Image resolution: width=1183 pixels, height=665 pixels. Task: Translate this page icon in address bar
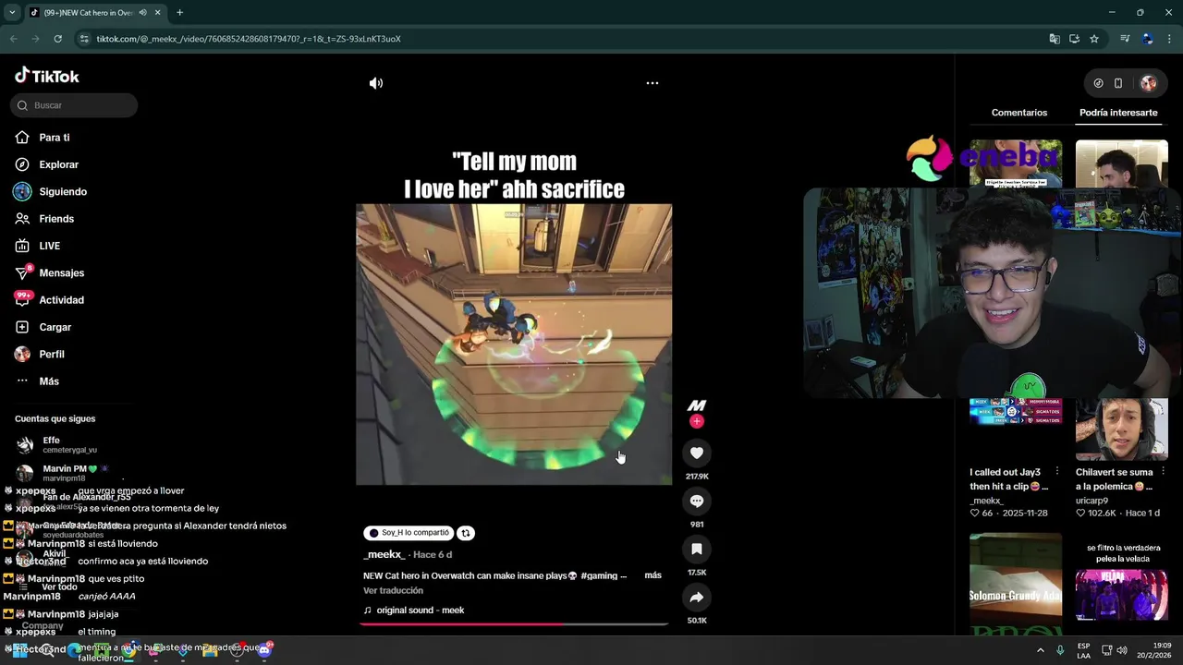(x=1055, y=39)
